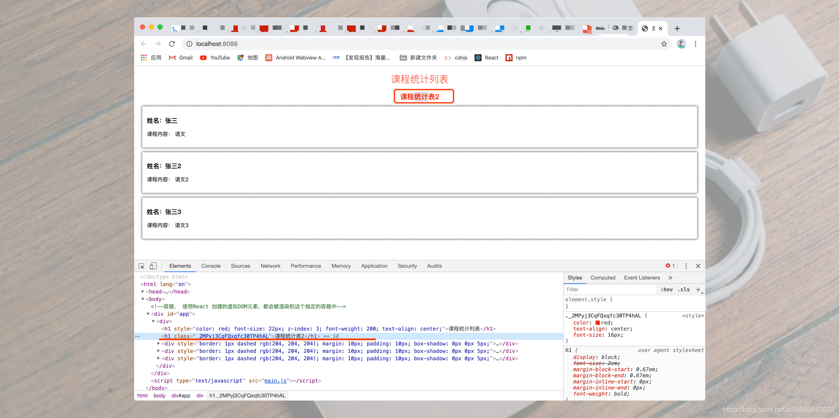839x418 pixels.
Task: Expand the first dashed-border div node
Action: click(x=159, y=343)
